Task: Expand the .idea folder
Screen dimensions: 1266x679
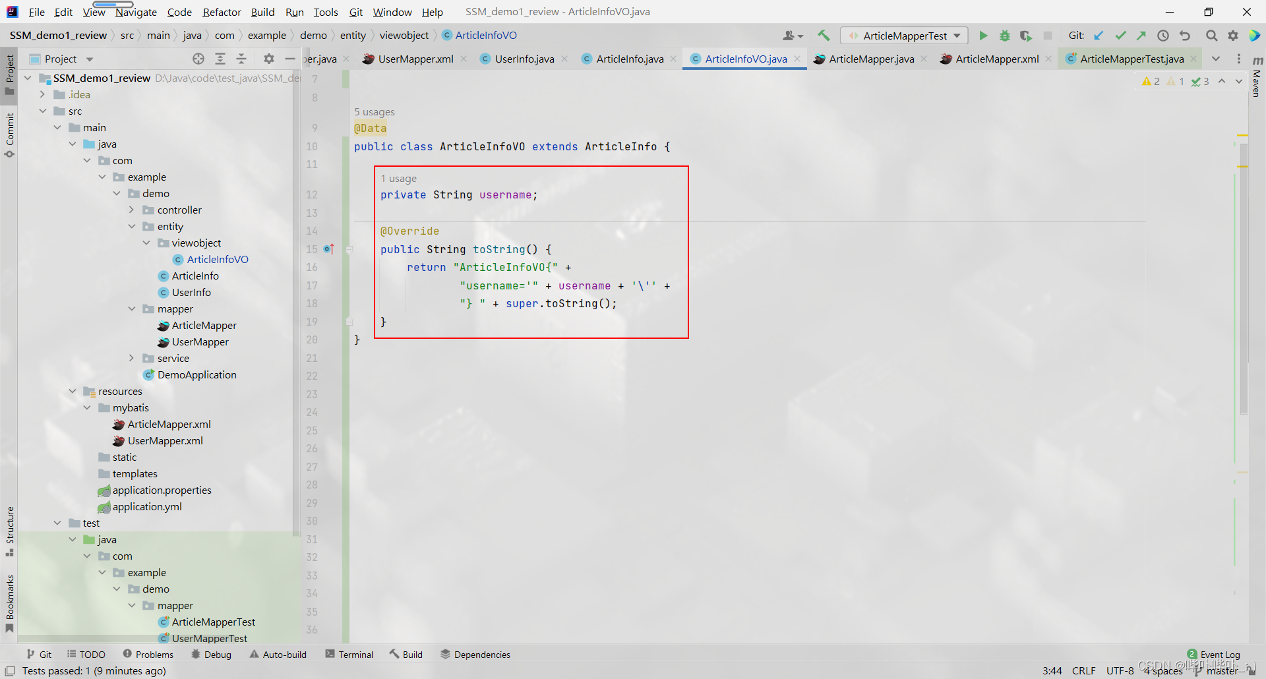Action: (x=43, y=94)
